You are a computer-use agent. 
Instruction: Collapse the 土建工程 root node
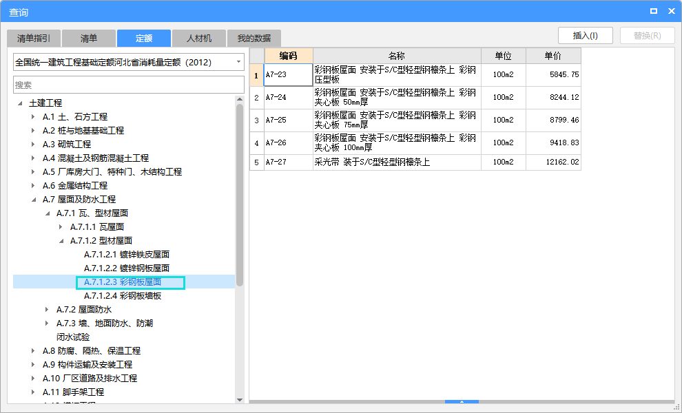[x=20, y=103]
